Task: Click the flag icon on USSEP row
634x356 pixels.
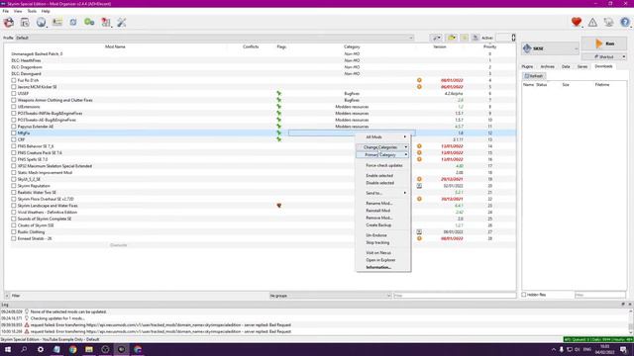Action: click(x=278, y=93)
